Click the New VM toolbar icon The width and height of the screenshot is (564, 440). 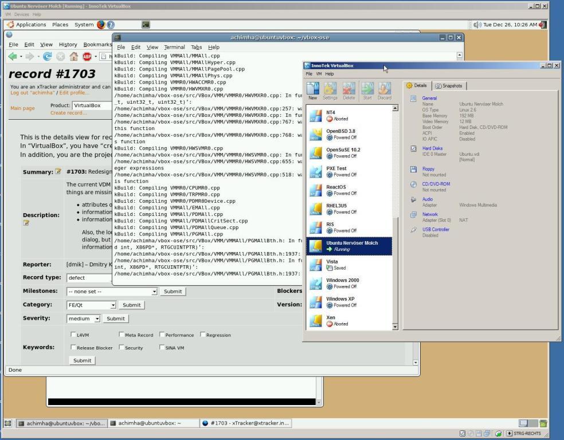(312, 91)
